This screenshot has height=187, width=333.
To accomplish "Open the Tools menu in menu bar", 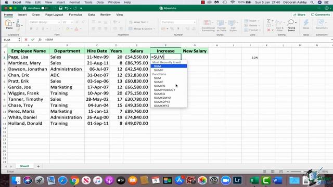I will [88, 2].
